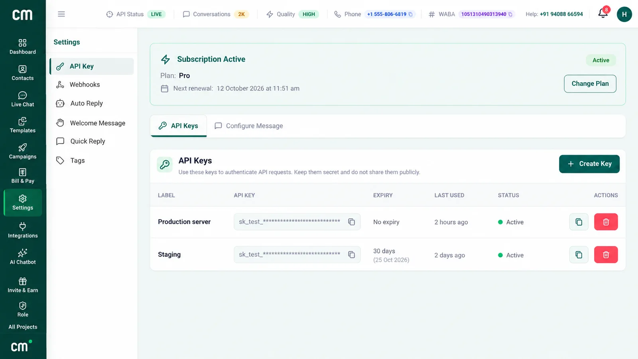Click copy action for Production server row
Screen dimensions: 638x359
[579, 222]
